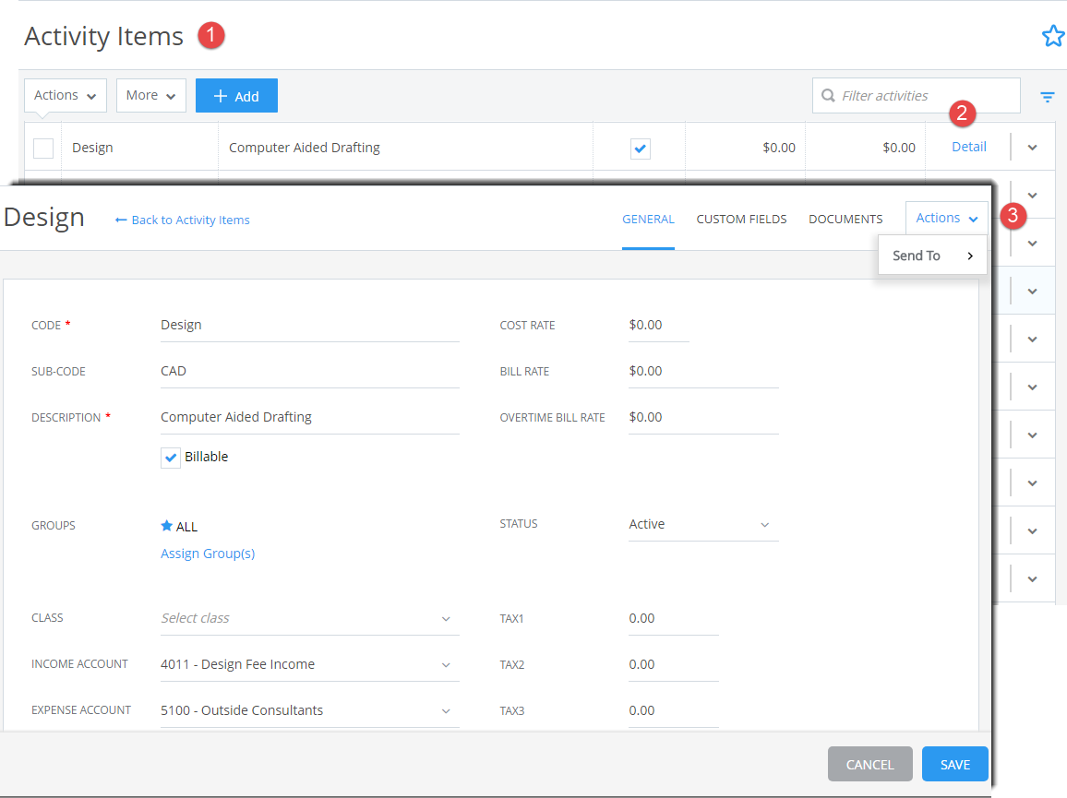This screenshot has height=798, width=1067.
Task: Open the Documents tab
Action: click(x=845, y=219)
